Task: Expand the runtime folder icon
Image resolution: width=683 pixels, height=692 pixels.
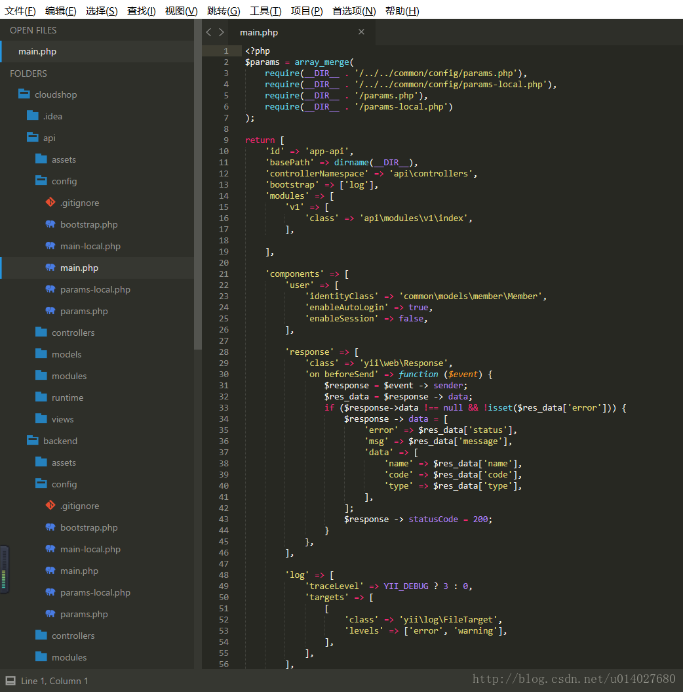Action: tap(41, 397)
